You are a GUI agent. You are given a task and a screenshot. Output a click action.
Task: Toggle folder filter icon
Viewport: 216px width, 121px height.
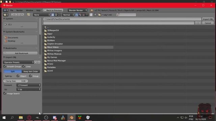(x=99, y=15)
